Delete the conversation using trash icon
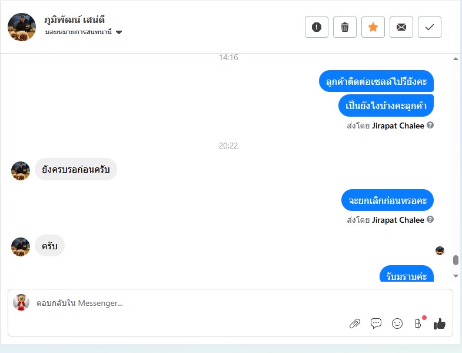This screenshot has width=462, height=353. [345, 27]
